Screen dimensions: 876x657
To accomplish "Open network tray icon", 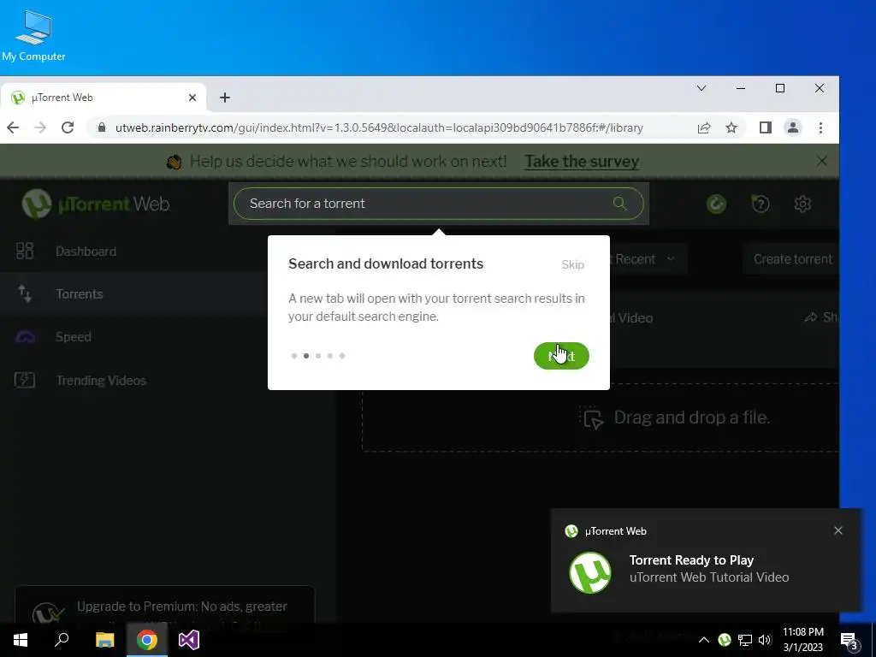I will (x=745, y=640).
